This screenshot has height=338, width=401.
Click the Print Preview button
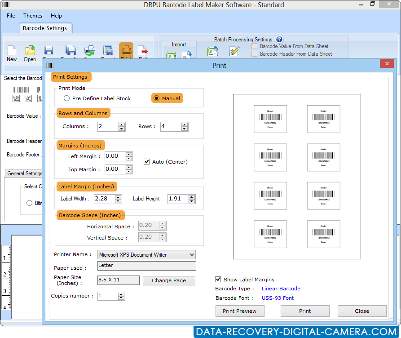[x=239, y=311]
